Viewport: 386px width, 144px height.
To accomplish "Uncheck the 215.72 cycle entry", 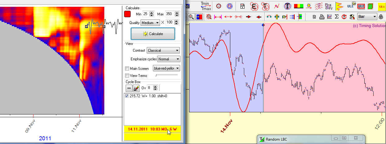I will 127,96.
